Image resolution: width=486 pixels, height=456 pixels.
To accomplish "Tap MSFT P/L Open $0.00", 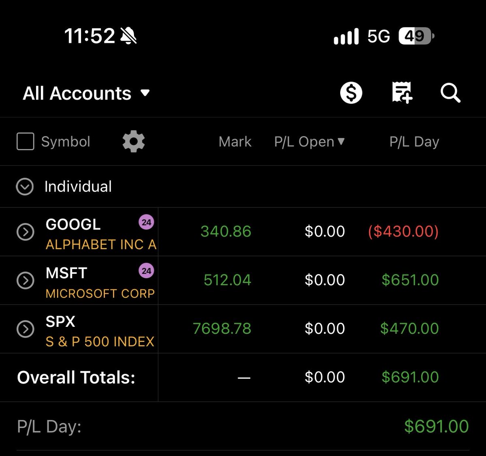I will pyautogui.click(x=325, y=280).
